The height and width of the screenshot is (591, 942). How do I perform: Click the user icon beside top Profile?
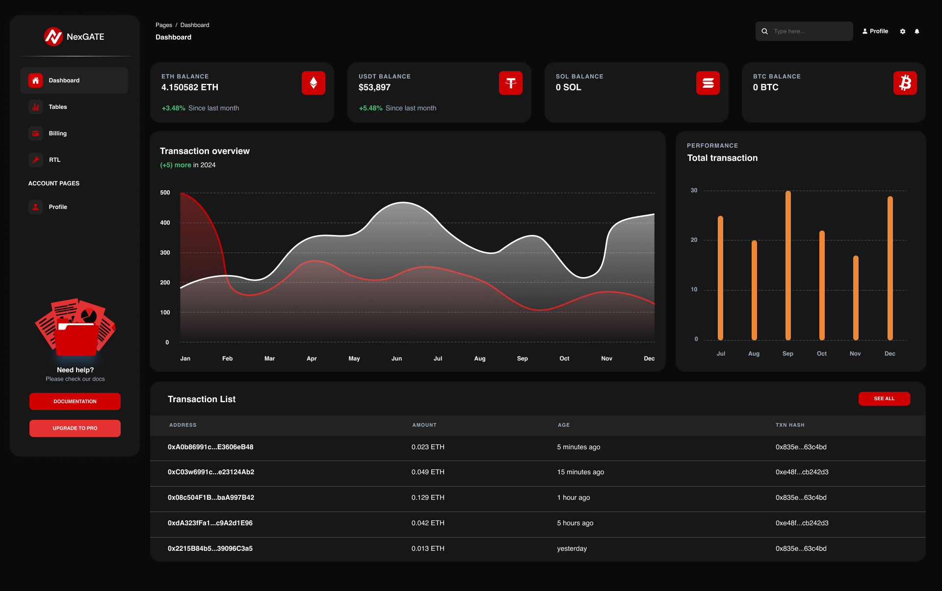(x=865, y=31)
